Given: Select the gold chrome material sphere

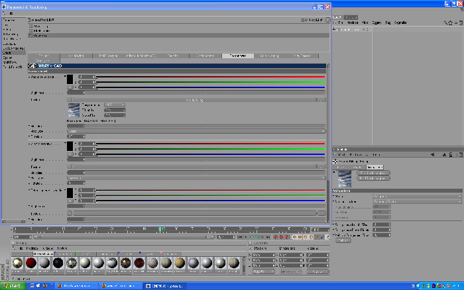Looking at the screenshot, I should (x=17, y=263).
